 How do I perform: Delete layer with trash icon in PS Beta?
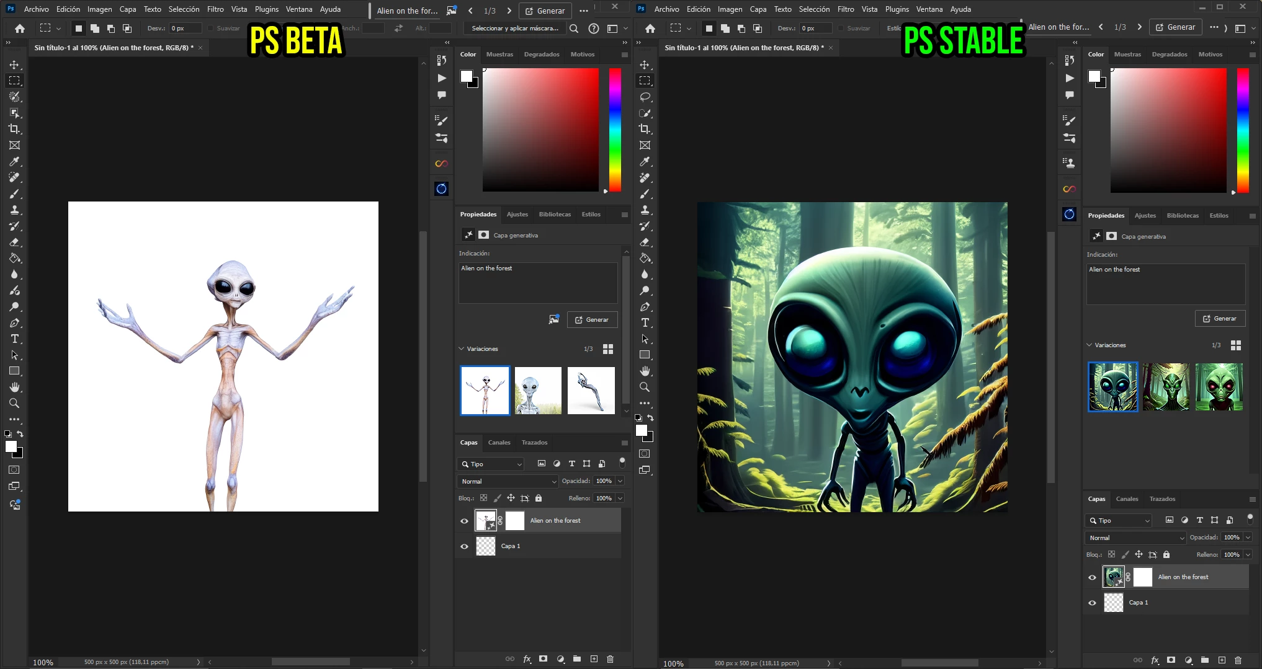(x=610, y=659)
